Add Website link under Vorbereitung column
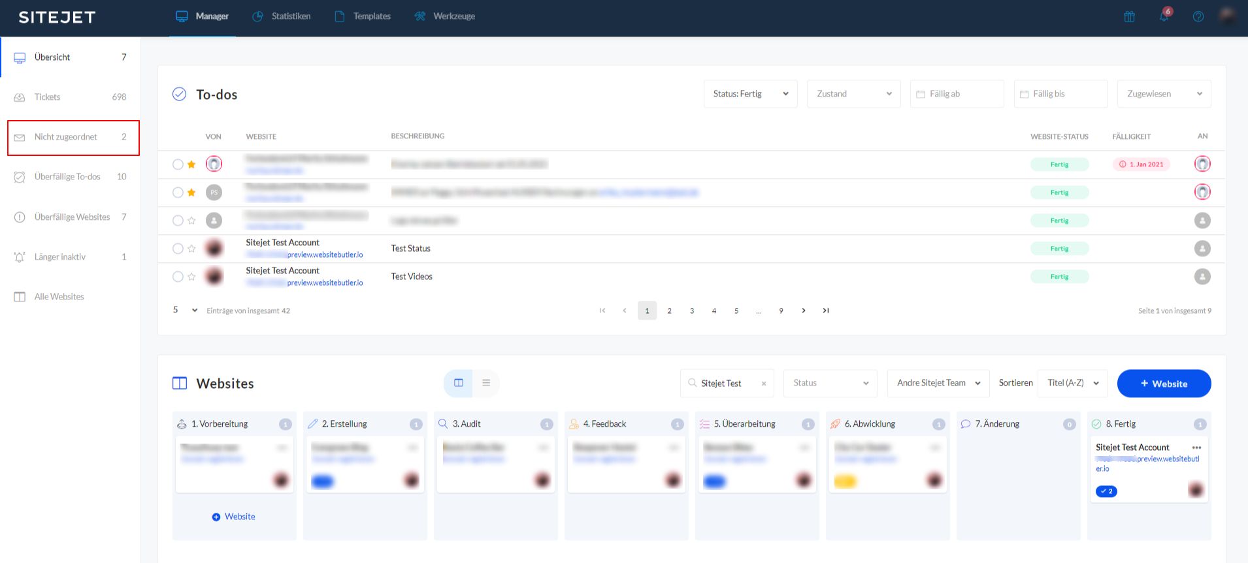 [x=234, y=517]
